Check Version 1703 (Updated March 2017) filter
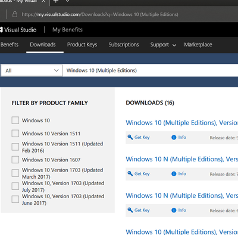This screenshot has height=235, width=238. click(15, 173)
